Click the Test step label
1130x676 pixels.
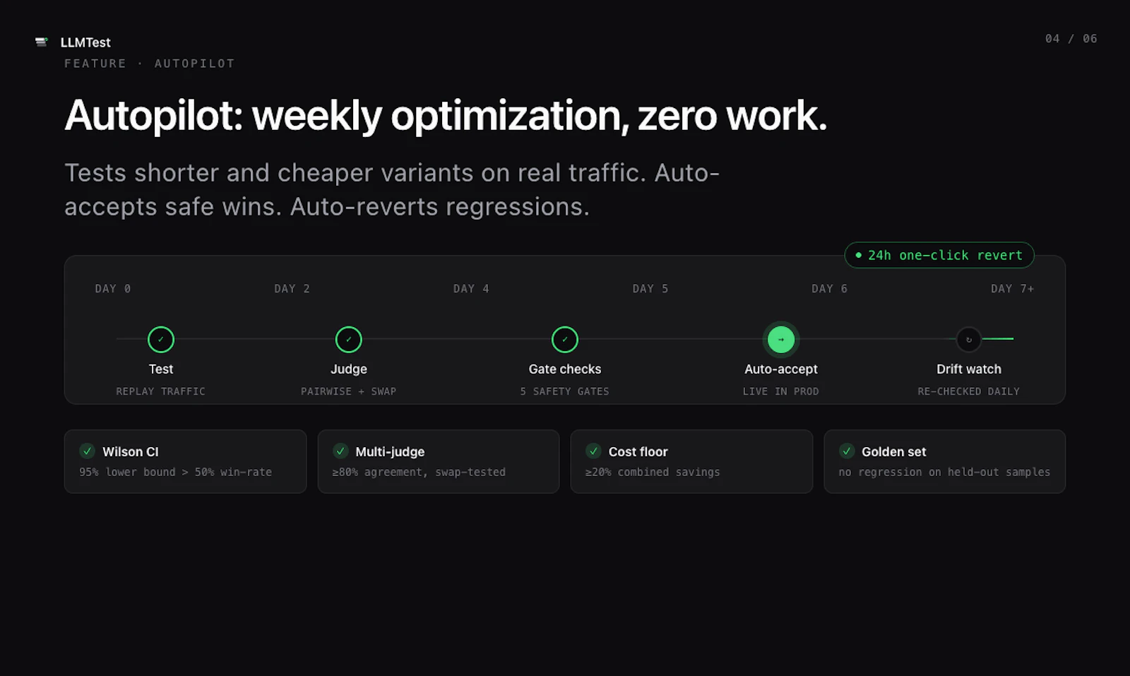161,369
